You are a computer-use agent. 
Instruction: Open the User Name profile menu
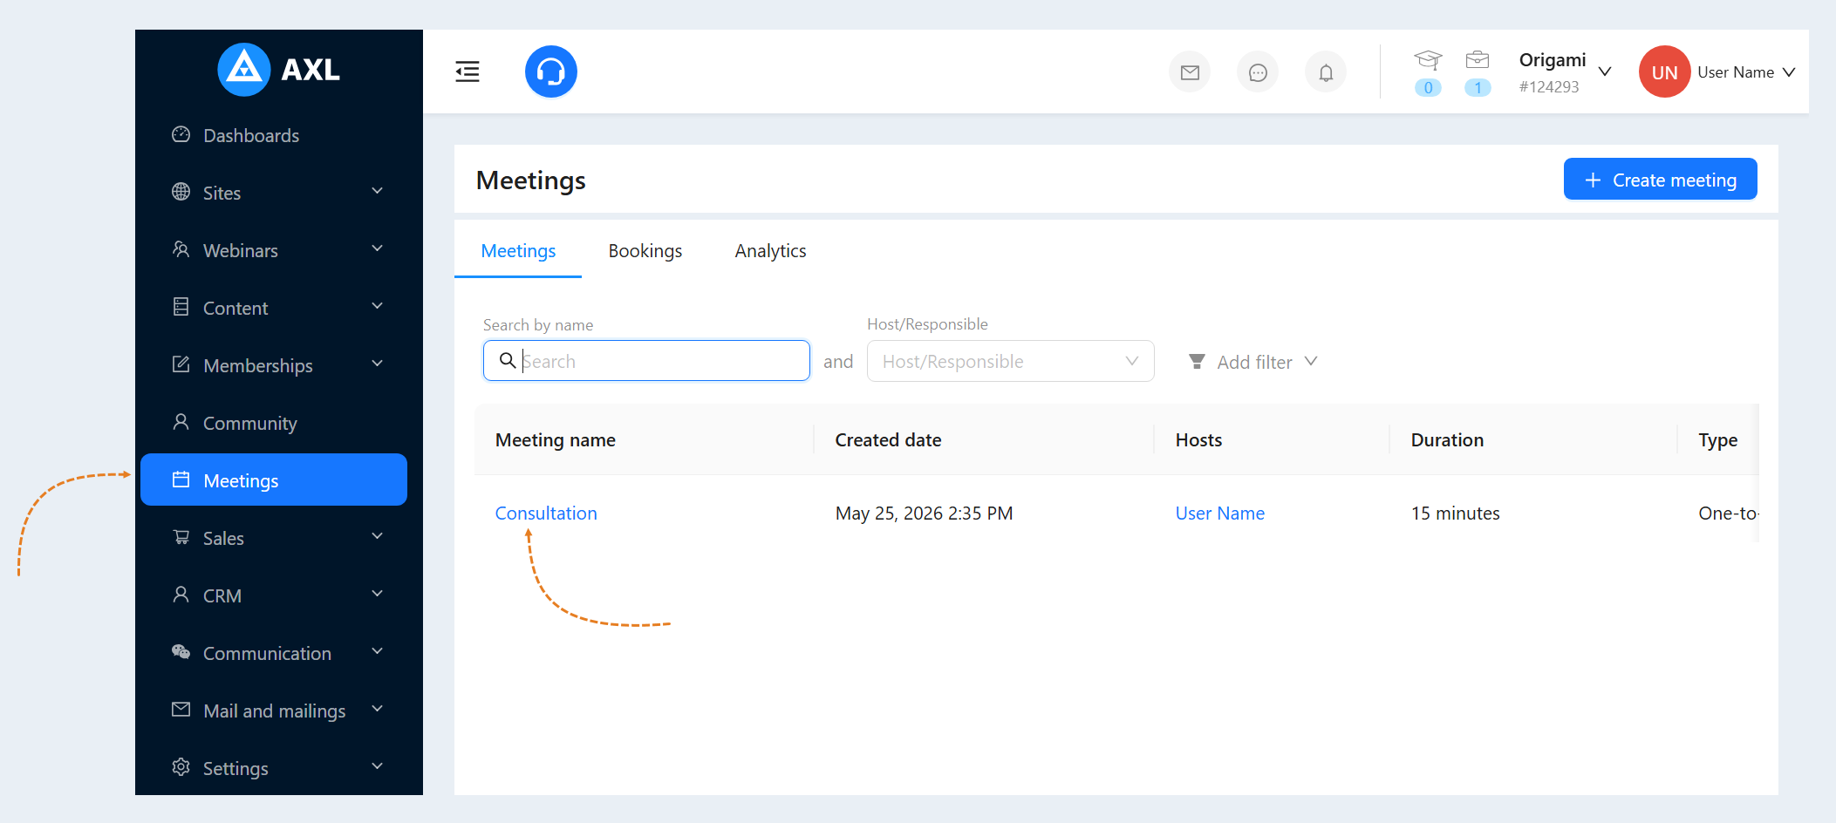(x=1746, y=72)
